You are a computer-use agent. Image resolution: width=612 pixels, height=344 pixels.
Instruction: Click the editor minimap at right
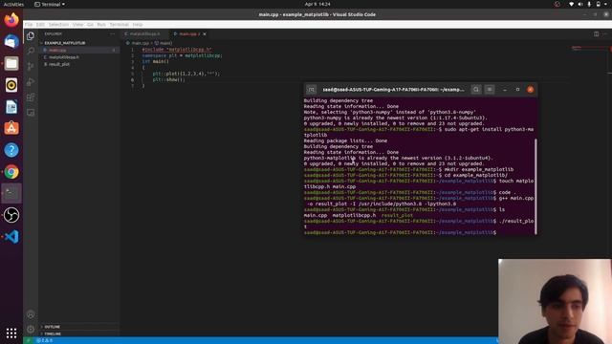coord(589,49)
